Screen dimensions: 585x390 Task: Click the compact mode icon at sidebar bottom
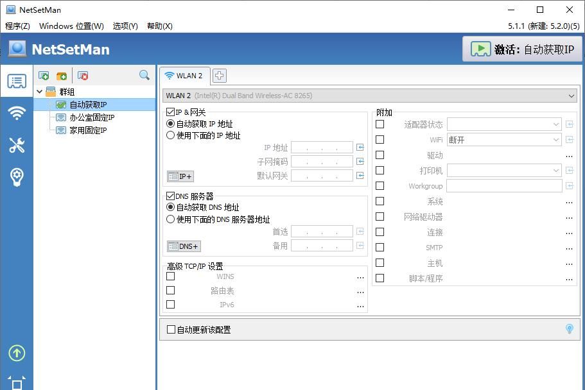tap(17, 383)
